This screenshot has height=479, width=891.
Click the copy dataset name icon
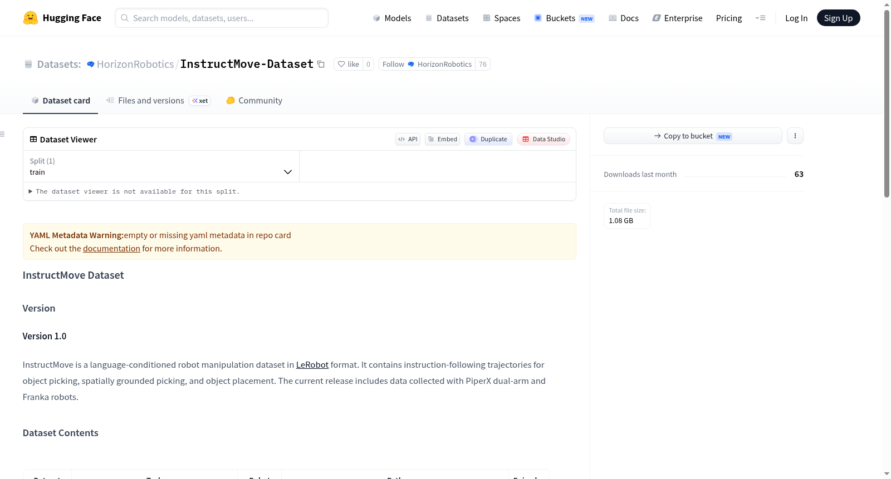pyautogui.click(x=321, y=64)
